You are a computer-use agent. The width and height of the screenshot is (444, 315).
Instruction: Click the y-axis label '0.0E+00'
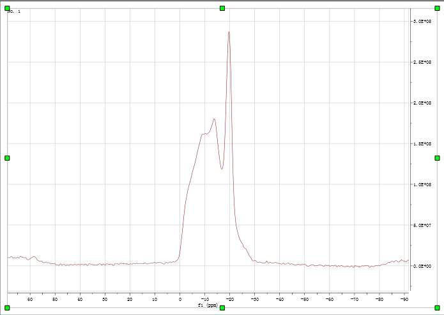[422, 266]
